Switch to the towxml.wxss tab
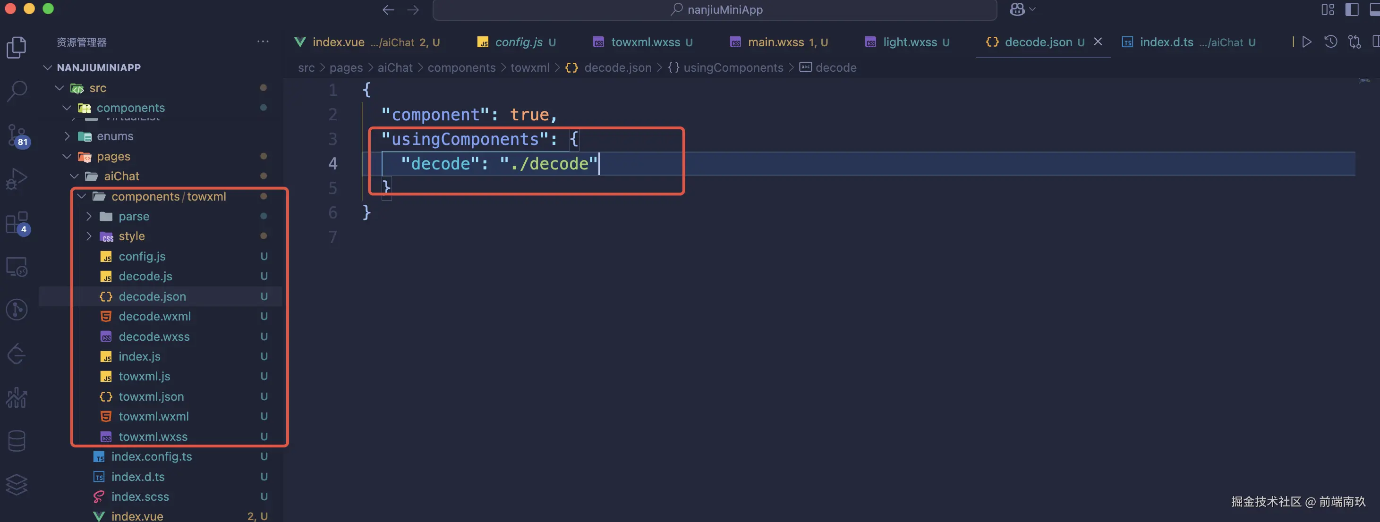This screenshot has width=1380, height=522. pos(645,42)
